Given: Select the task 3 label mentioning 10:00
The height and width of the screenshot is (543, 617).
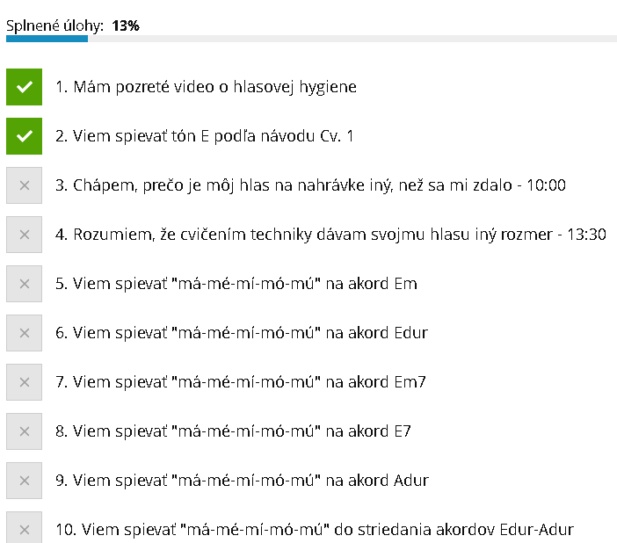Looking at the screenshot, I should pos(310,185).
